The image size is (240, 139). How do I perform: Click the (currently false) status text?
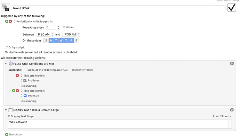click(82, 70)
